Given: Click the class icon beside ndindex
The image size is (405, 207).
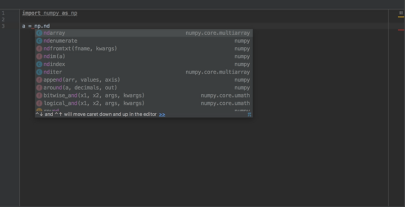Looking at the screenshot, I should pyautogui.click(x=39, y=64).
